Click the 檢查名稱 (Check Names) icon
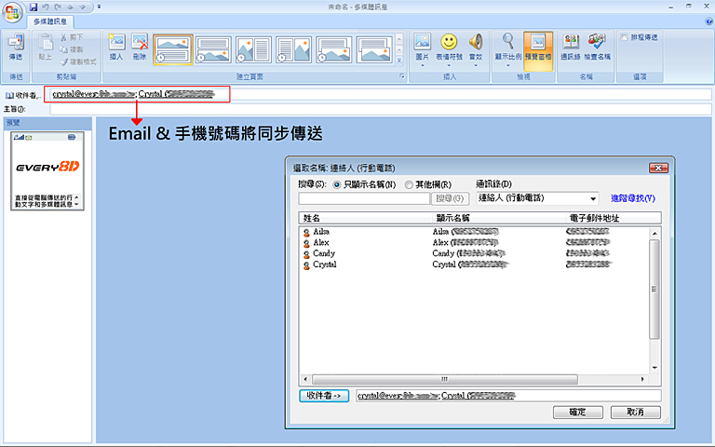The image size is (715, 447). (x=598, y=47)
